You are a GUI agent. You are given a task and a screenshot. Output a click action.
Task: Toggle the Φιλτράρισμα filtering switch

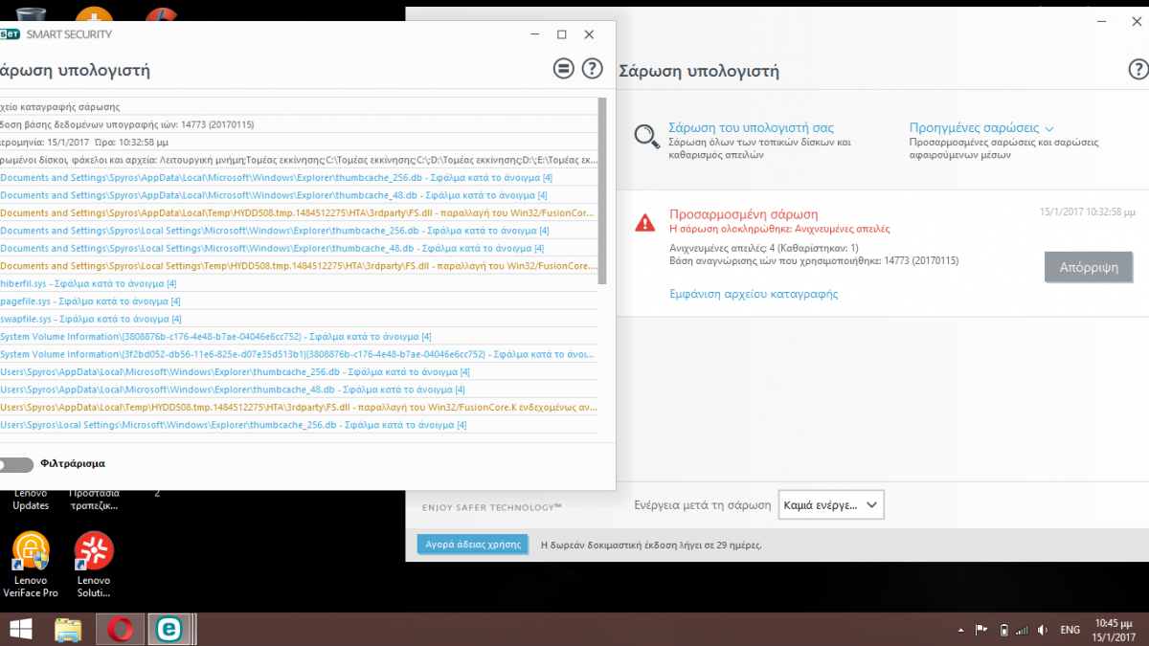[16, 464]
